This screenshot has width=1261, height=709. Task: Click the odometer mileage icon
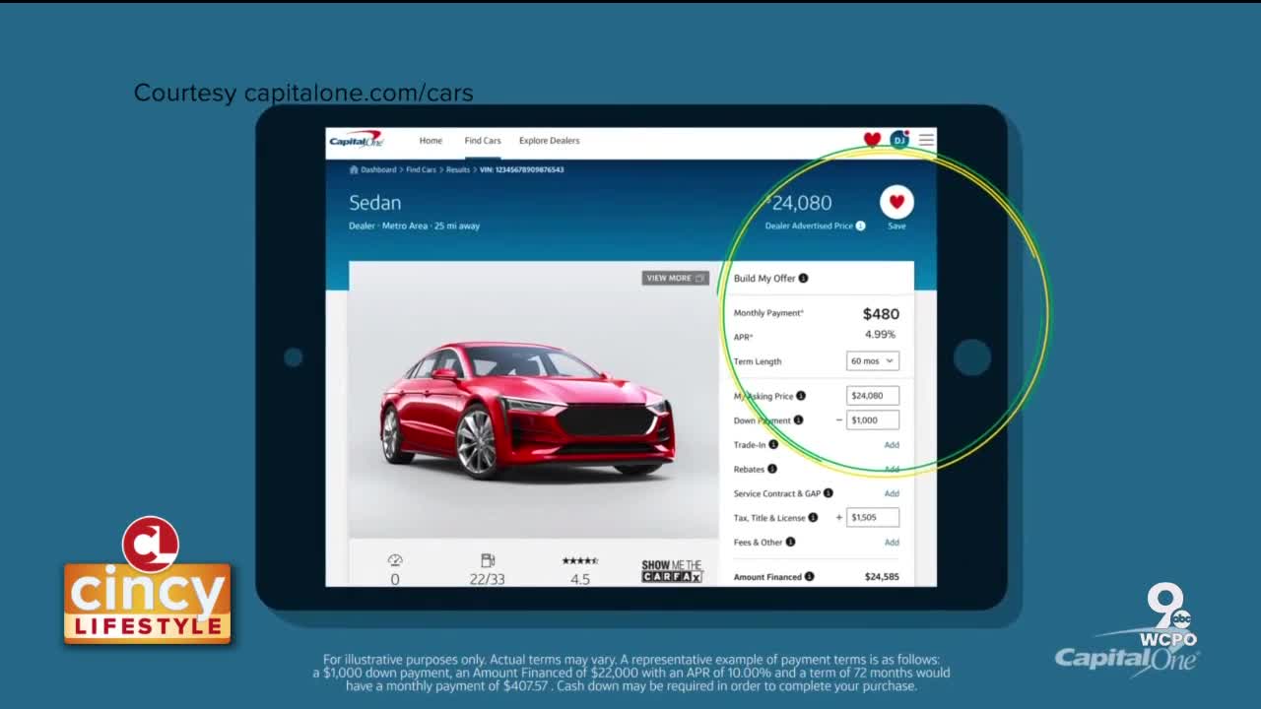pyautogui.click(x=395, y=560)
